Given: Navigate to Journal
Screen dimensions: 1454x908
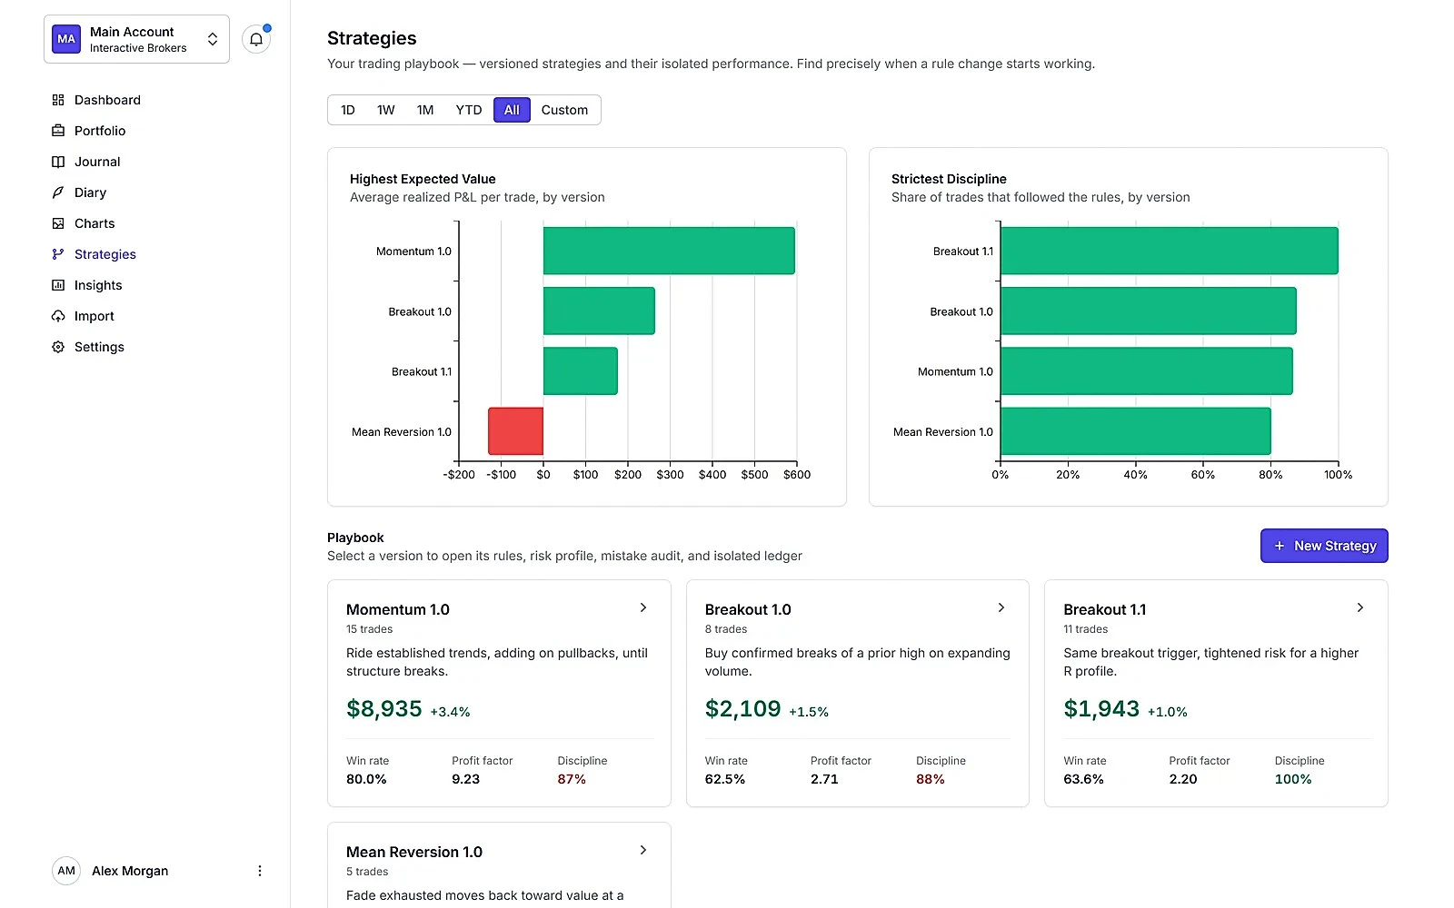Looking at the screenshot, I should [x=97, y=162].
